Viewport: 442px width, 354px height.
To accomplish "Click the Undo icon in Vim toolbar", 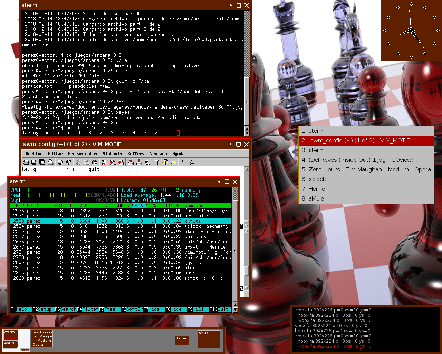I will (x=60, y=162).
